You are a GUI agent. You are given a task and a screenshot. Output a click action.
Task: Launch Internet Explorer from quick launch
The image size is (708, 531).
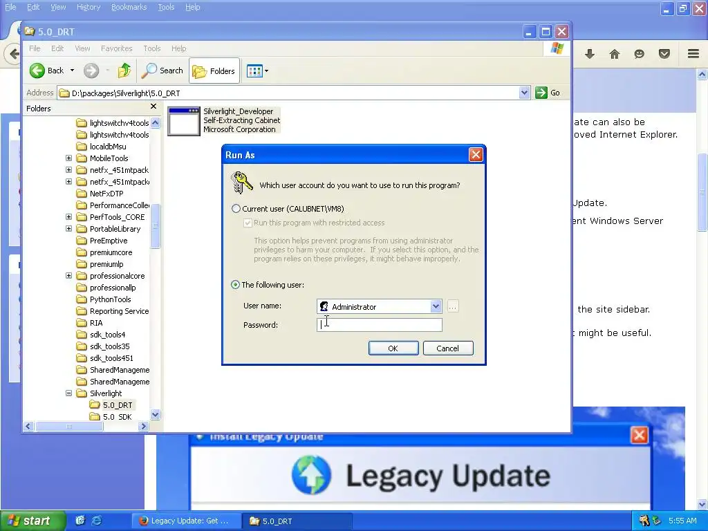coord(97,521)
